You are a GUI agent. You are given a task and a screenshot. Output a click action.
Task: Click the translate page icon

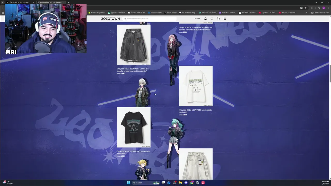pyautogui.click(x=301, y=8)
